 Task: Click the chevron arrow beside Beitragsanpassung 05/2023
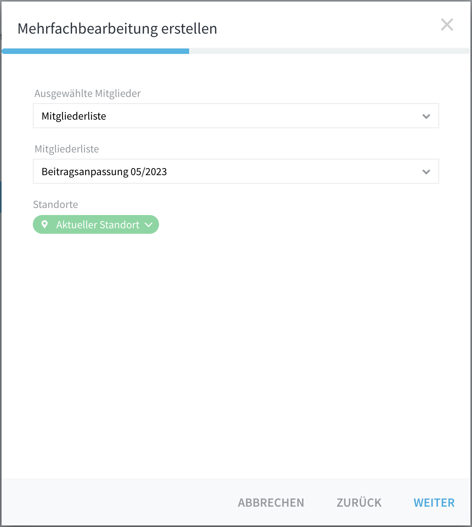coord(426,172)
